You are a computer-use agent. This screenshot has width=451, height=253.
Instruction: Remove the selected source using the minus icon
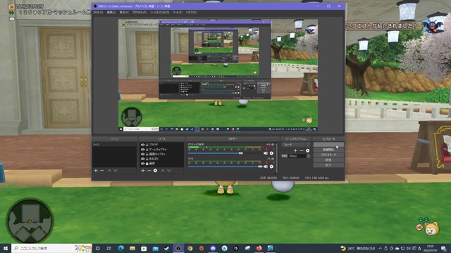pos(149,170)
